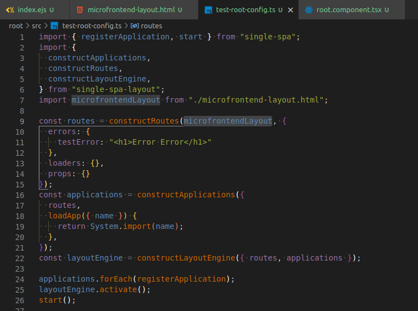
Task: Click 'registerApplication' in the line 1 import
Action: 125,37
